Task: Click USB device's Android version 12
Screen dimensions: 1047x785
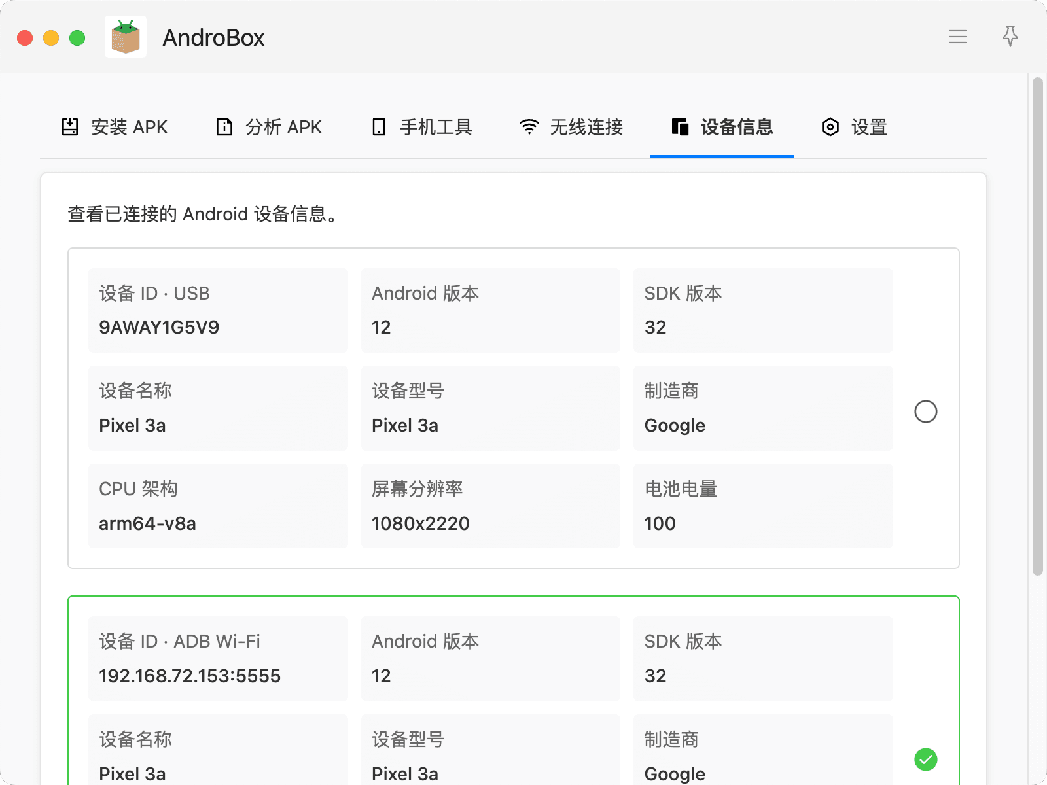Action: coord(382,327)
